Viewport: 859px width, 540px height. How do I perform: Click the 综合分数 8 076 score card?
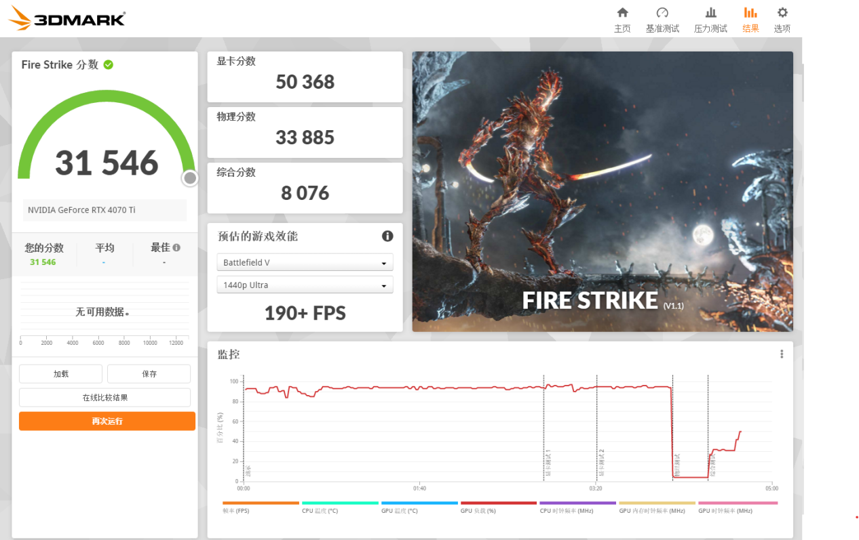coord(305,188)
